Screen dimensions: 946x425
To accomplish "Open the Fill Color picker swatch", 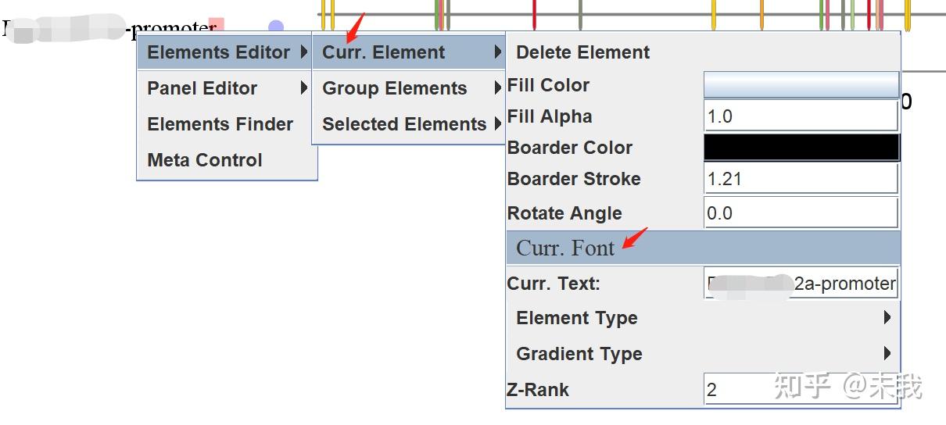I will click(801, 84).
